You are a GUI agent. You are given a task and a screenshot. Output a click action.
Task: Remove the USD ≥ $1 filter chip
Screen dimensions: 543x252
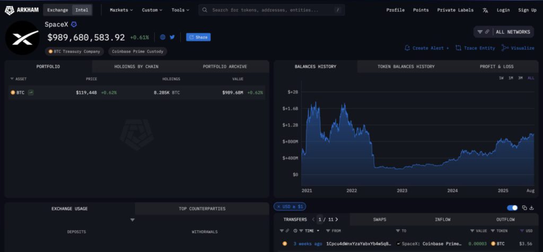[x=278, y=206]
